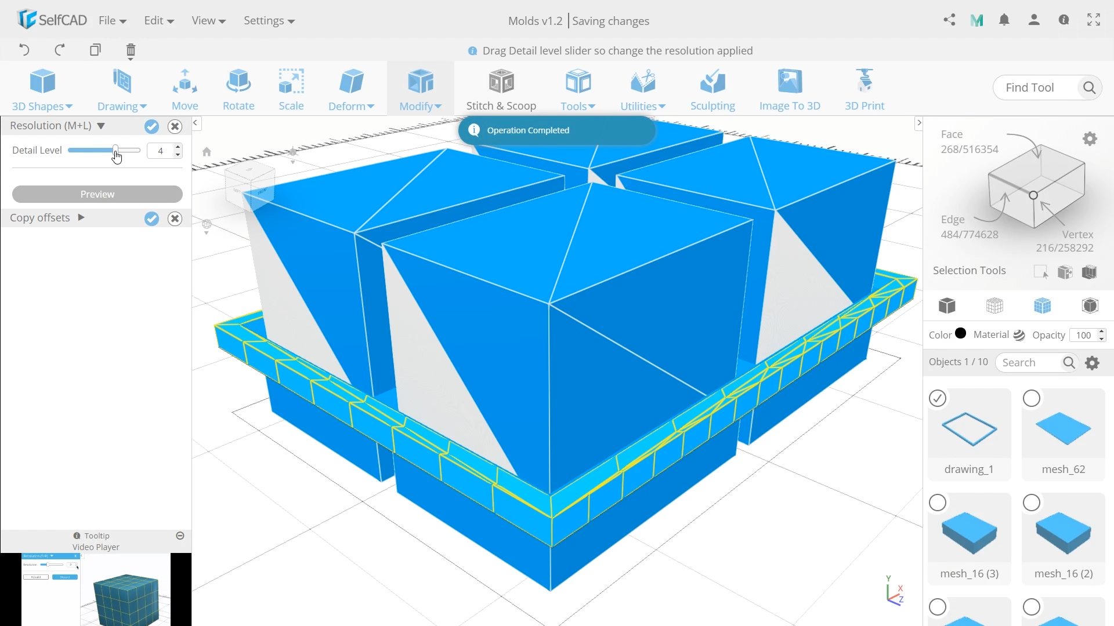Click the Find Tool search field

pyautogui.click(x=1035, y=88)
